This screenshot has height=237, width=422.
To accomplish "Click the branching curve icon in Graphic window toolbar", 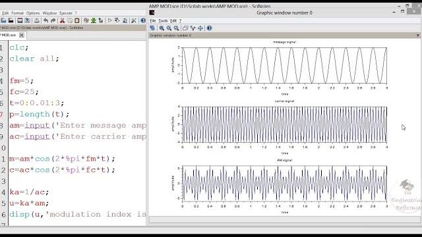I will 193,28.
